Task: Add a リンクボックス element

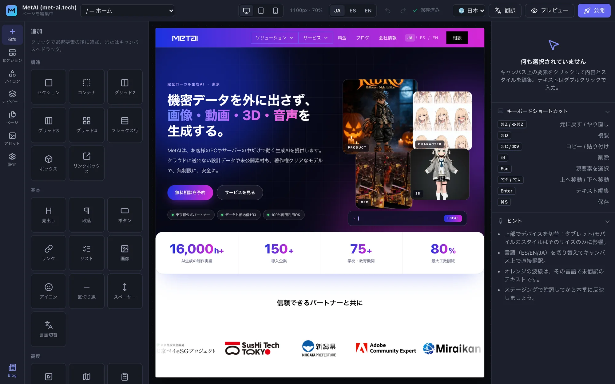Action: coord(87,163)
